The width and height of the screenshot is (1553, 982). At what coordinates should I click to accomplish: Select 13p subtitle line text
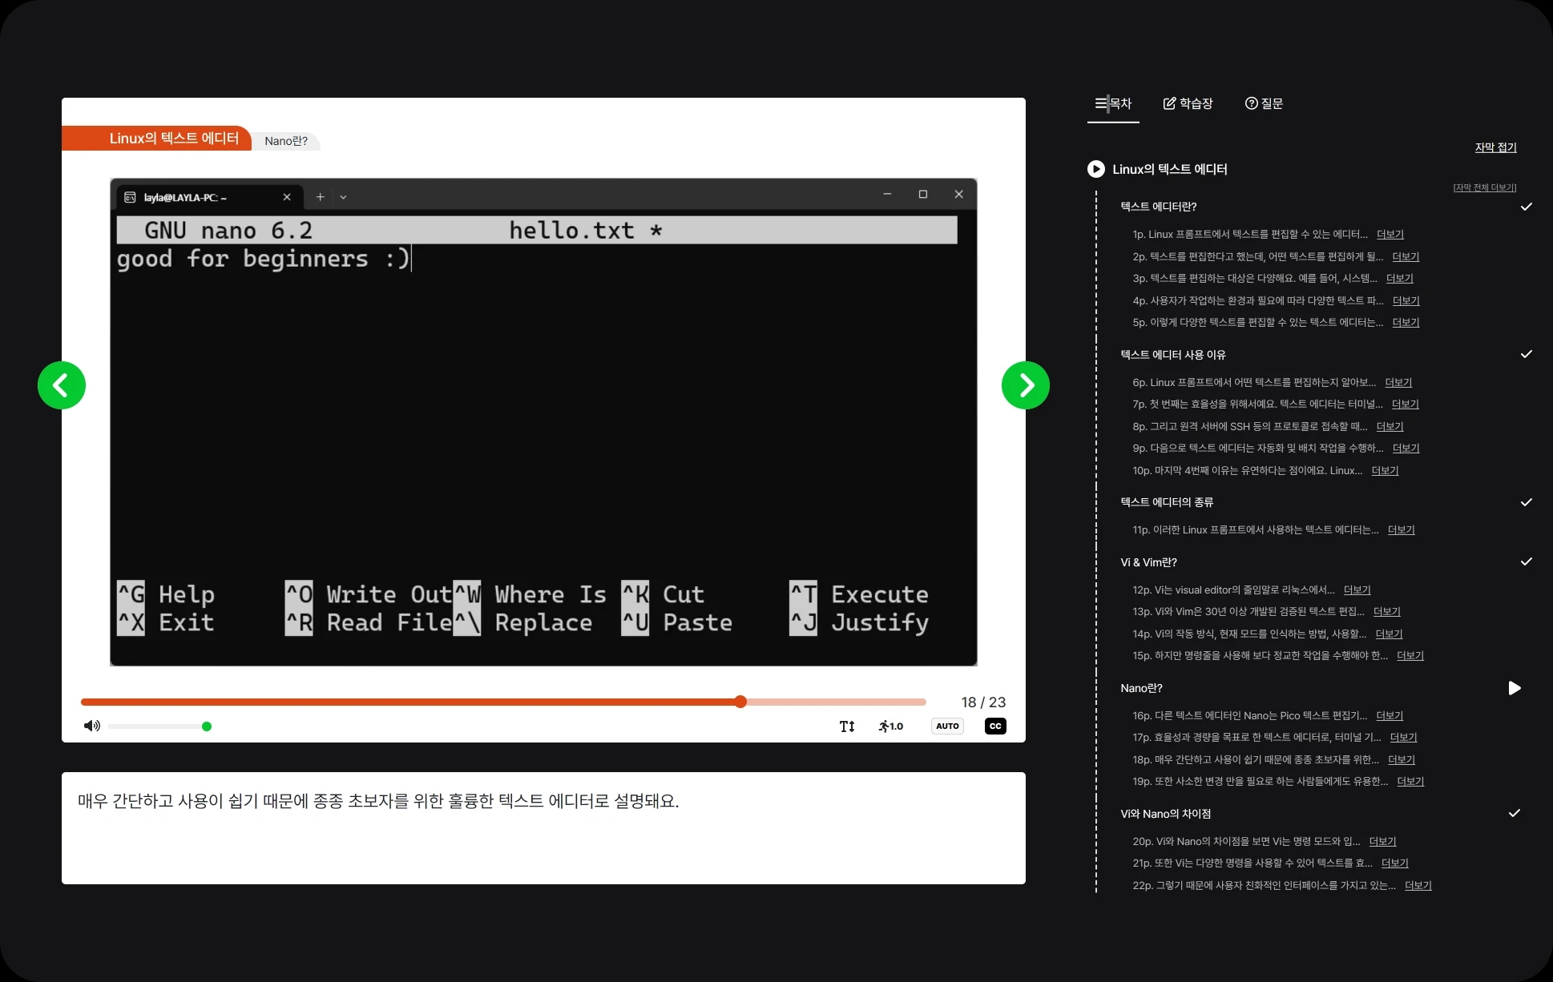pos(1248,611)
